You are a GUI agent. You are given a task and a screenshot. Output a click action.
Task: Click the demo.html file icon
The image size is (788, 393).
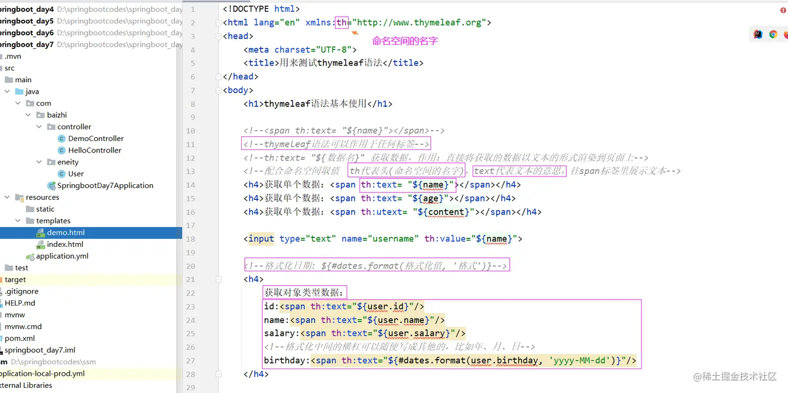click(x=40, y=233)
